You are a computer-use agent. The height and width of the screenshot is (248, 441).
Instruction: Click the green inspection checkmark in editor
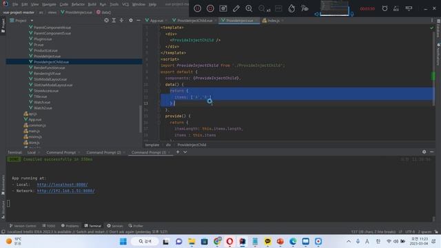pos(432,28)
